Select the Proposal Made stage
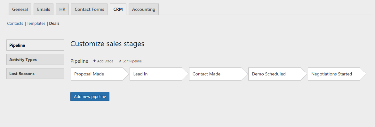 pos(100,74)
